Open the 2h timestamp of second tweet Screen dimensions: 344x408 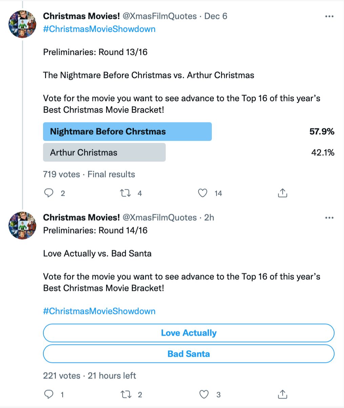point(209,218)
